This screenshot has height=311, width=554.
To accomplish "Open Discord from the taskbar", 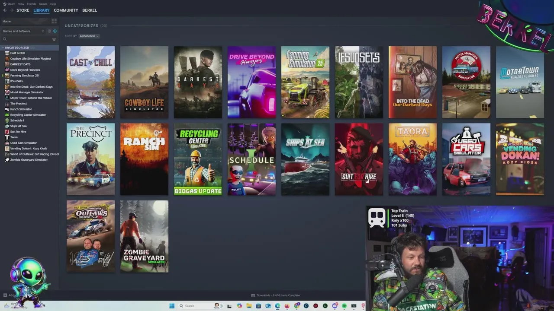I will [335, 306].
